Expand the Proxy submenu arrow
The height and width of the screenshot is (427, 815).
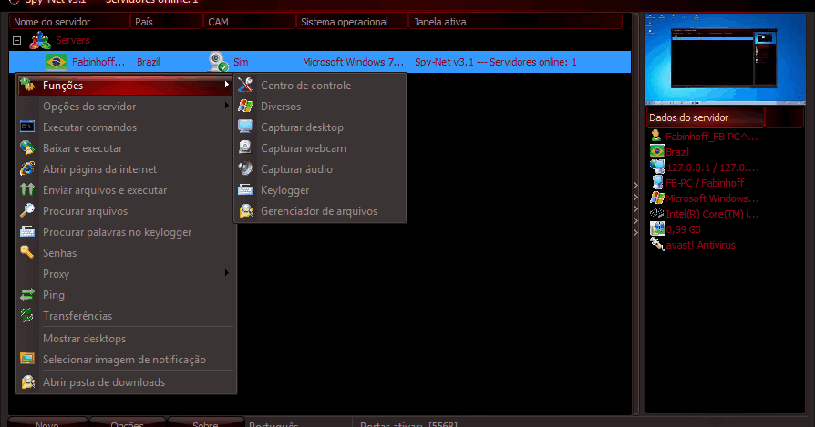click(x=227, y=273)
